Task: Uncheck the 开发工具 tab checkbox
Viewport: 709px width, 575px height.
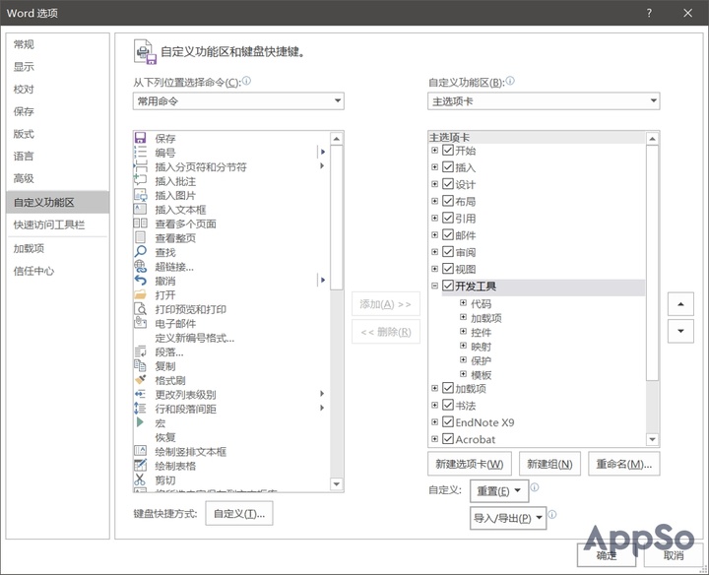Action: 448,287
